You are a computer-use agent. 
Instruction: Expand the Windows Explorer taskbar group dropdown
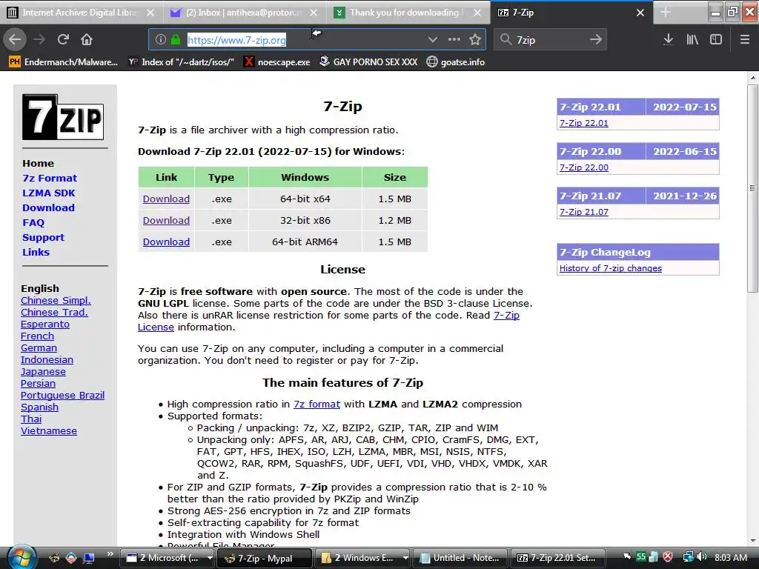tap(405, 558)
